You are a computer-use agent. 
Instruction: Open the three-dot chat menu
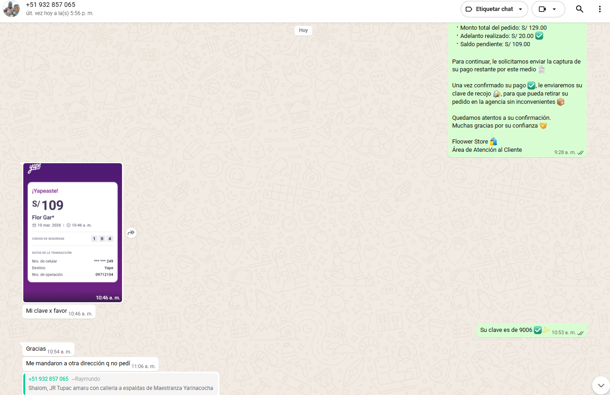click(x=599, y=9)
